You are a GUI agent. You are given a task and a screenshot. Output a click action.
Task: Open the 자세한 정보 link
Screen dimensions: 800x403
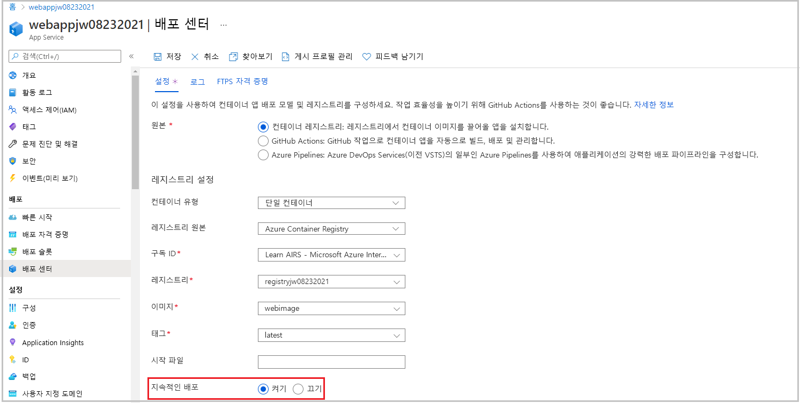click(x=654, y=105)
